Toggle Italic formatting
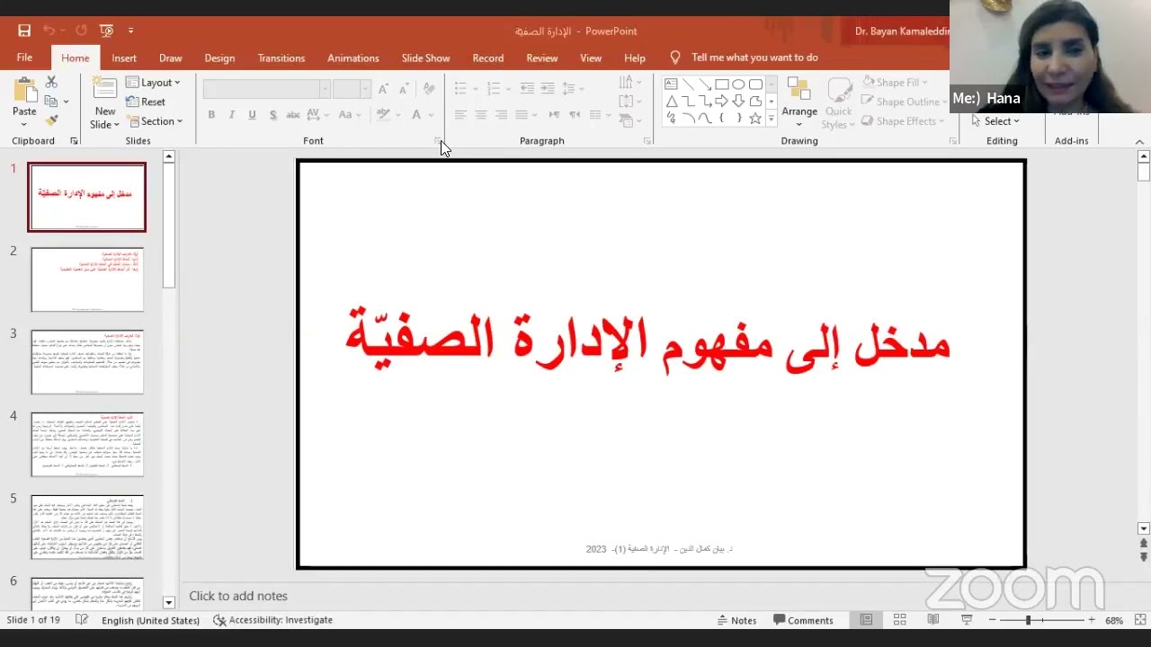The height and width of the screenshot is (647, 1151). coord(231,115)
